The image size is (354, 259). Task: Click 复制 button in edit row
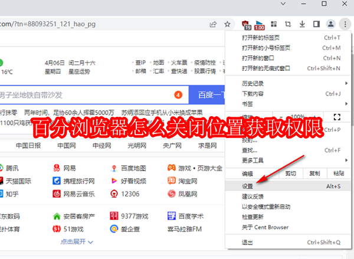[314, 173]
